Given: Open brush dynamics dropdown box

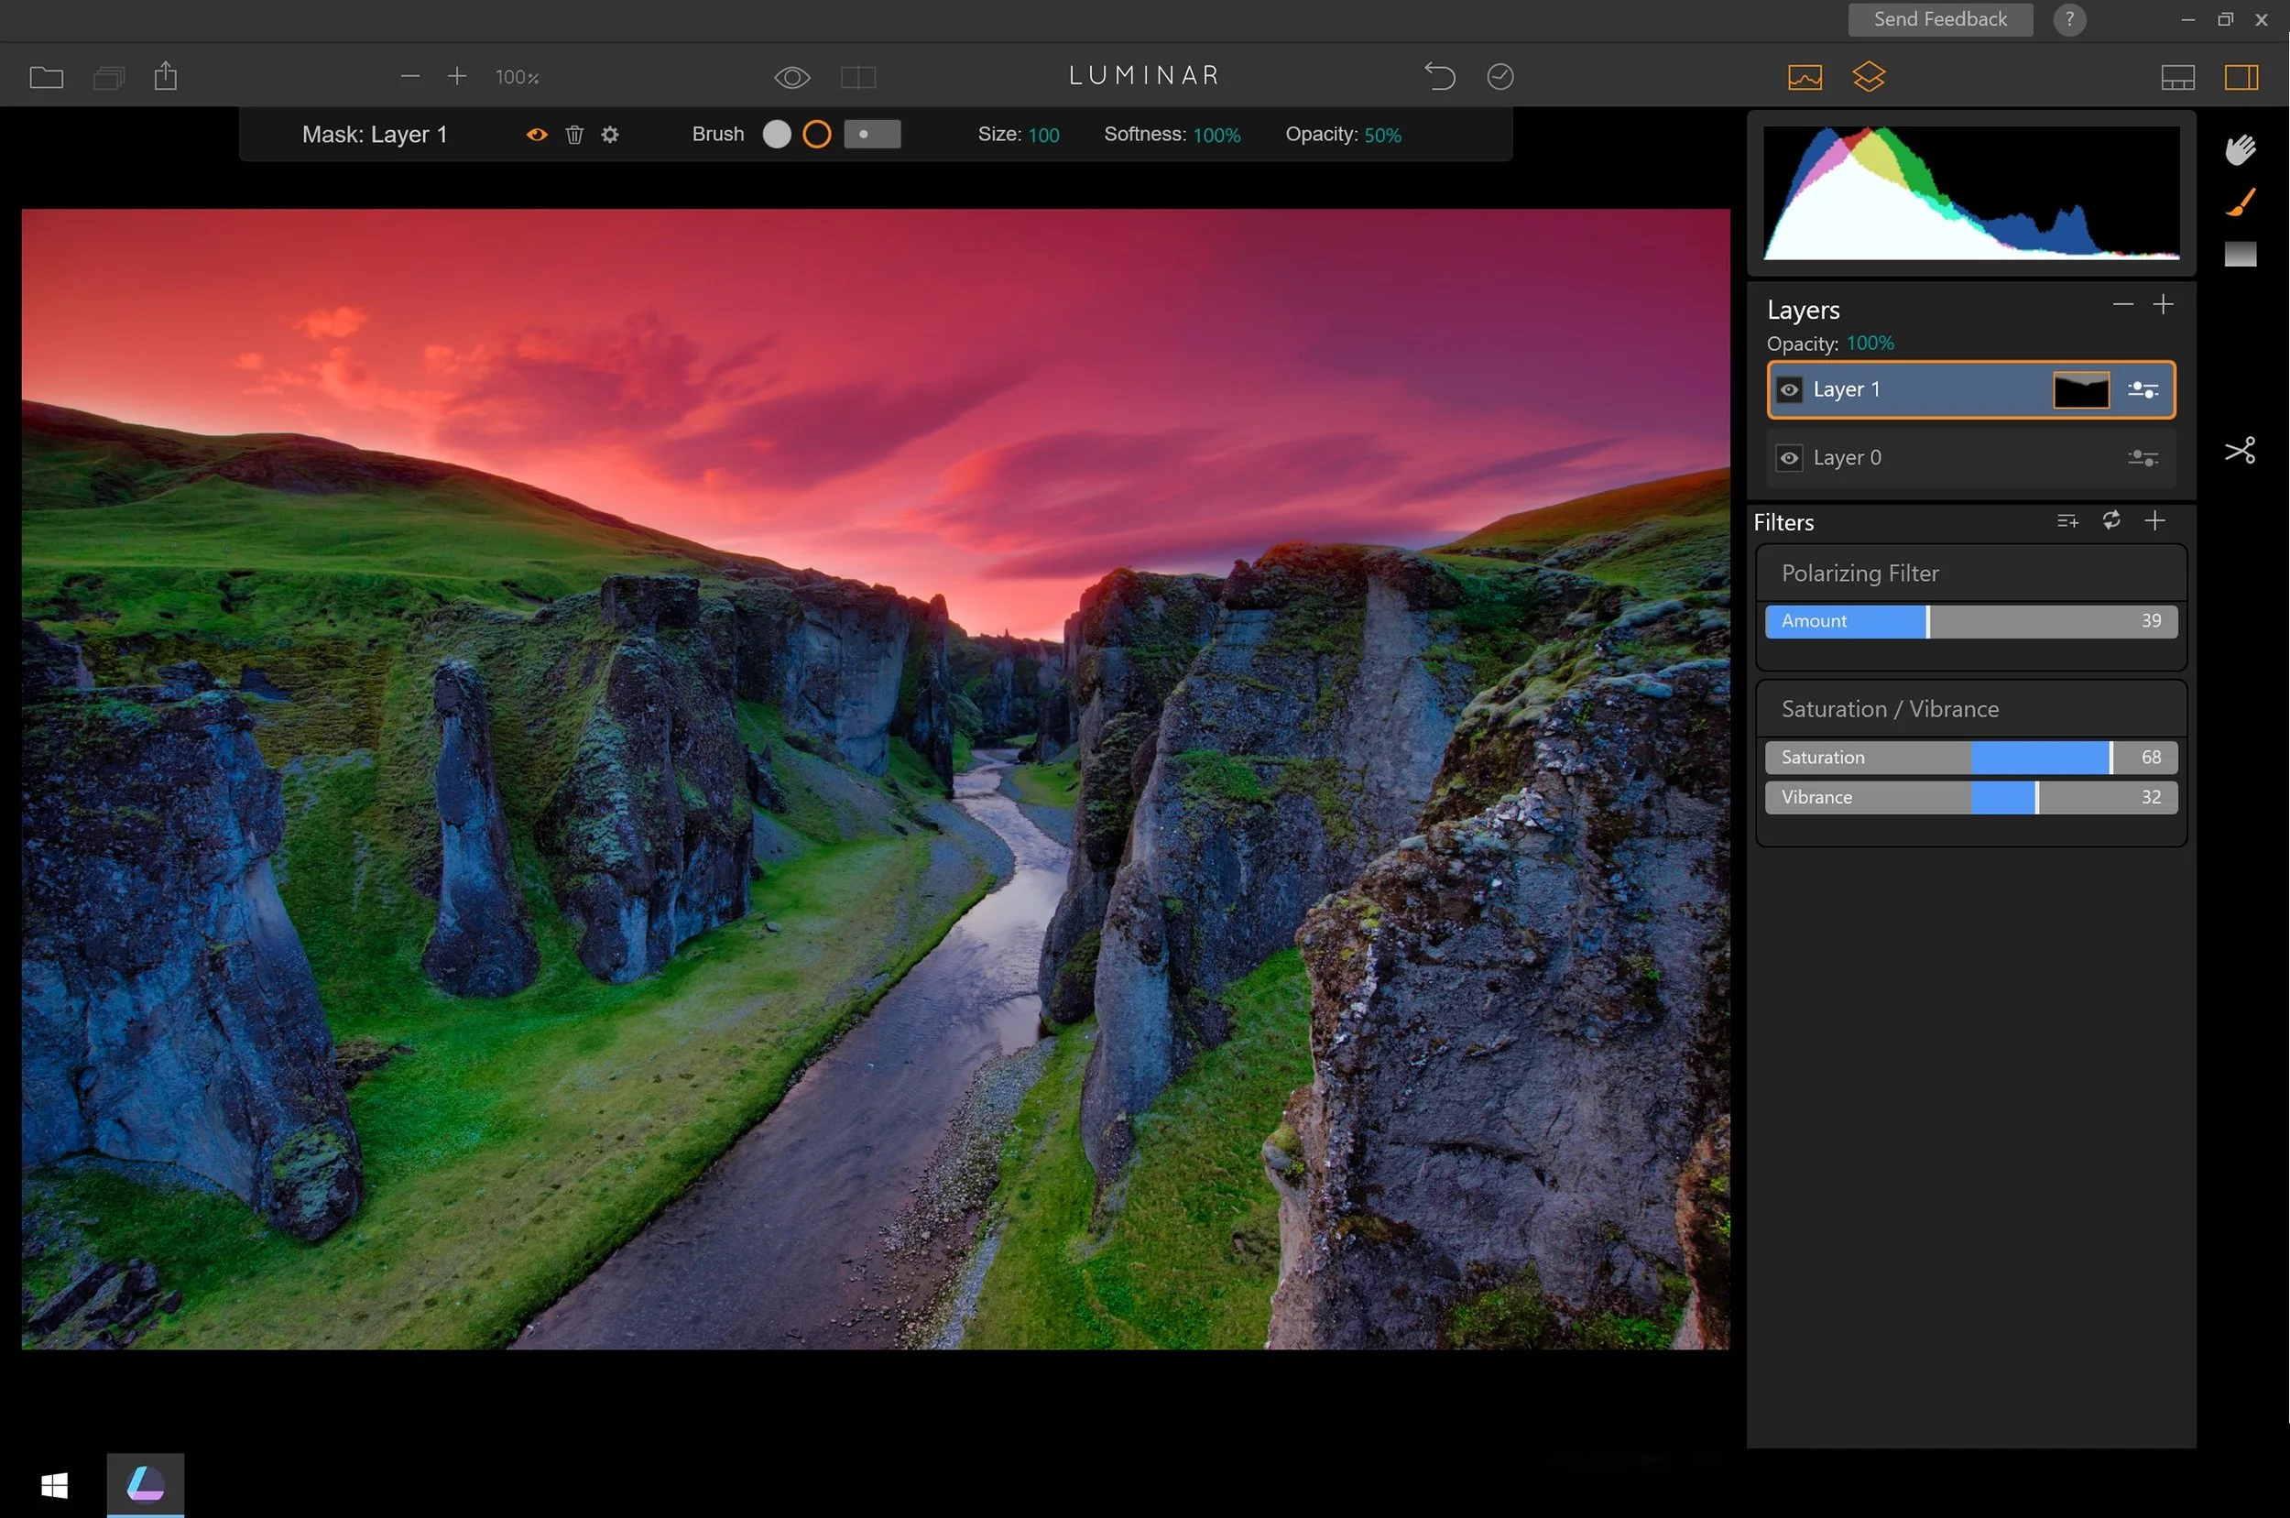Looking at the screenshot, I should [x=871, y=135].
